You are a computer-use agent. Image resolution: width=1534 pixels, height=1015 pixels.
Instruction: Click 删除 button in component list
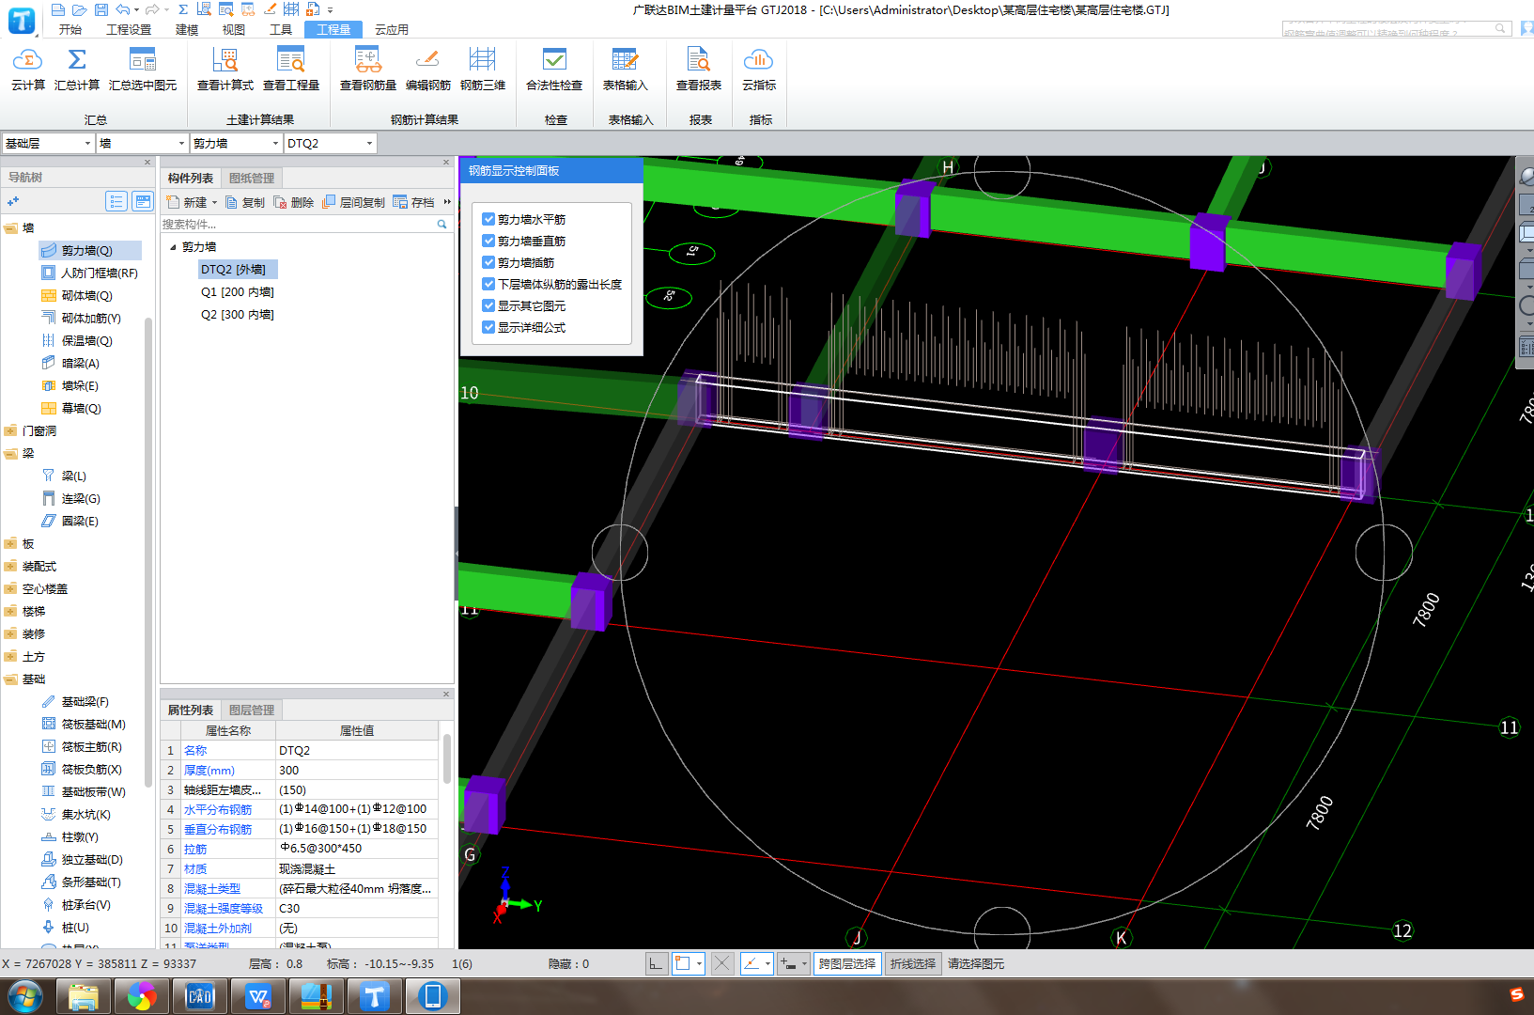[294, 203]
